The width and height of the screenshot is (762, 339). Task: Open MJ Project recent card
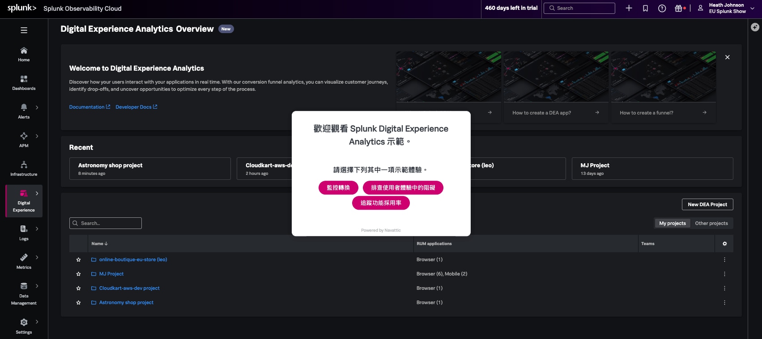(x=652, y=169)
